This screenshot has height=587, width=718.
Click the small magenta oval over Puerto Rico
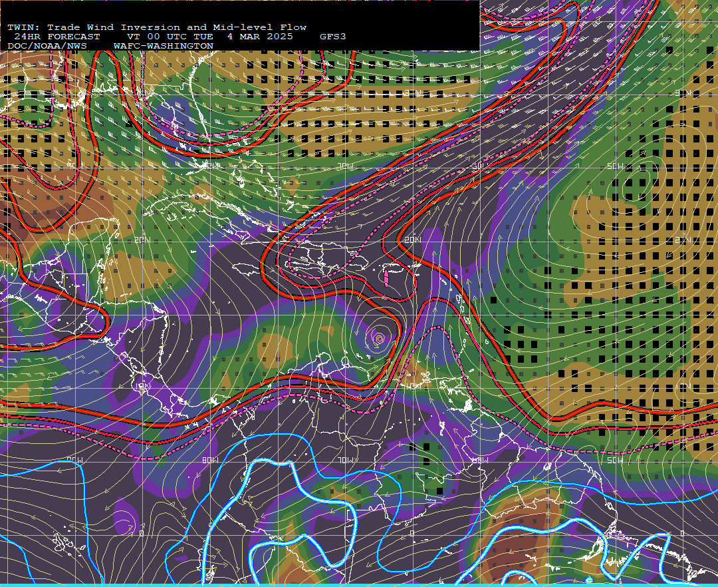point(386,278)
